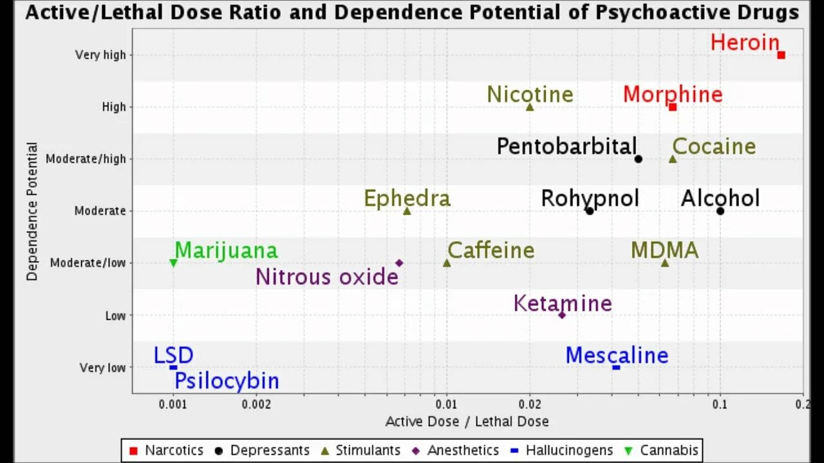Click the chart title at top
Image resolution: width=824 pixels, height=463 pixels.
point(412,12)
